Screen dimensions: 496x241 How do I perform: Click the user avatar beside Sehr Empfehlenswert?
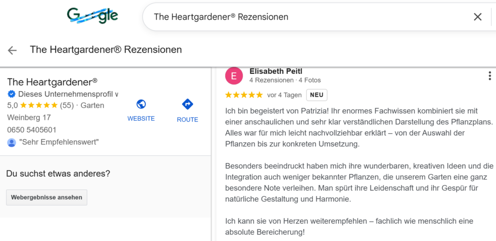(12, 142)
